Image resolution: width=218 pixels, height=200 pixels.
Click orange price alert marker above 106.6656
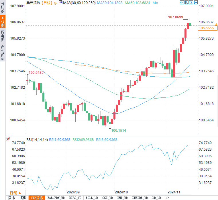tap(216, 24)
